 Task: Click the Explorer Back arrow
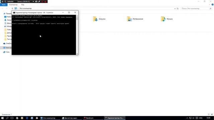click(2, 8)
